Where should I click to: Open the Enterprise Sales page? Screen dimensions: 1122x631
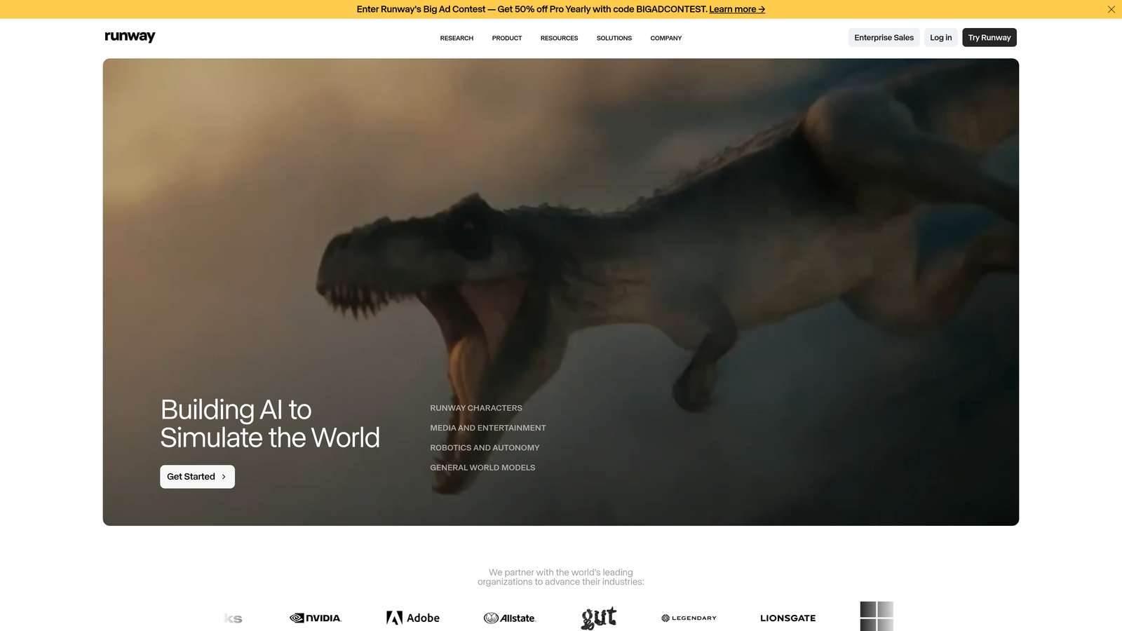click(x=884, y=37)
